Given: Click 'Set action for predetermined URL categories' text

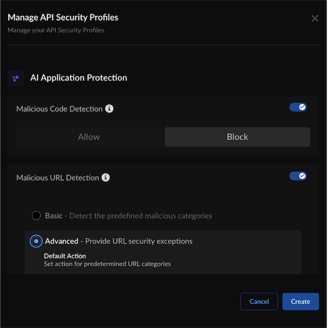Looking at the screenshot, I should 107,264.
